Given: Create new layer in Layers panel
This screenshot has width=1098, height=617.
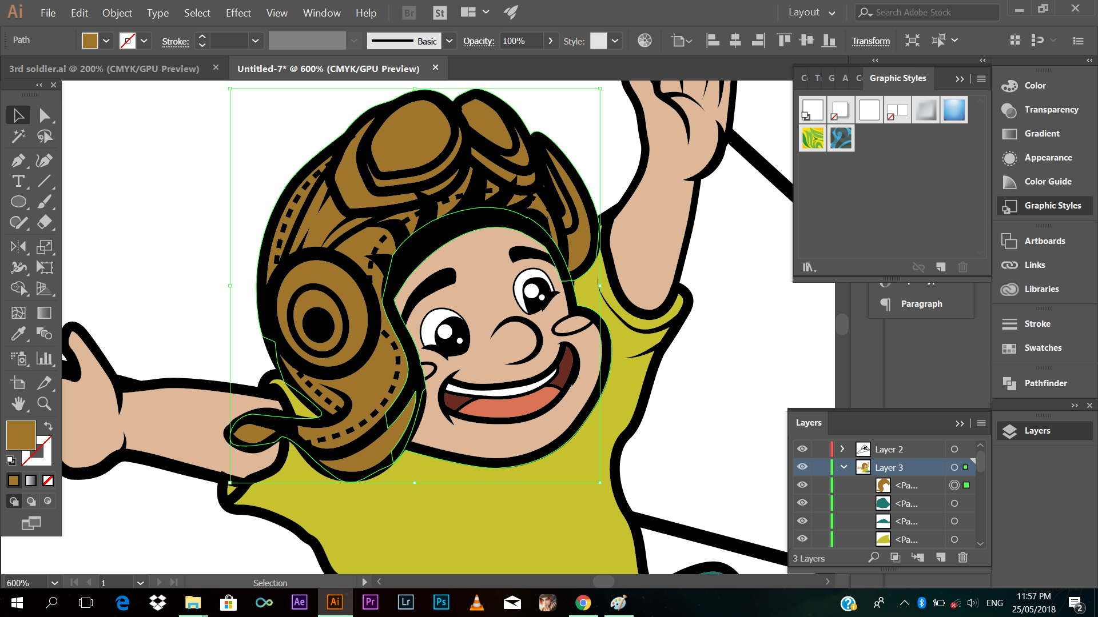Looking at the screenshot, I should [x=941, y=557].
